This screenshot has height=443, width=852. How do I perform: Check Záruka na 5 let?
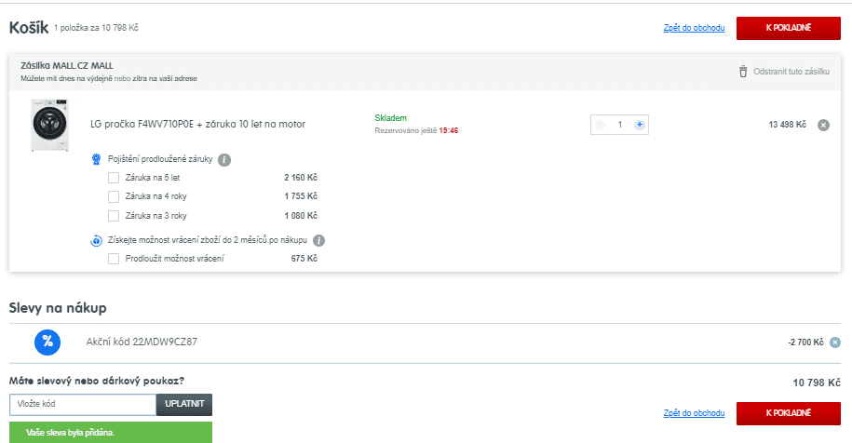point(114,178)
